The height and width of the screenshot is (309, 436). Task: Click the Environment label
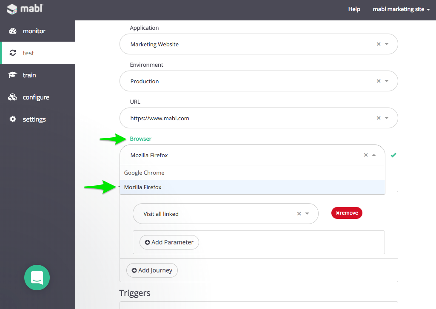pos(146,65)
